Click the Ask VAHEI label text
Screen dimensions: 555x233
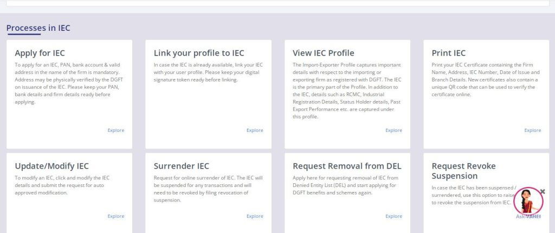528,216
